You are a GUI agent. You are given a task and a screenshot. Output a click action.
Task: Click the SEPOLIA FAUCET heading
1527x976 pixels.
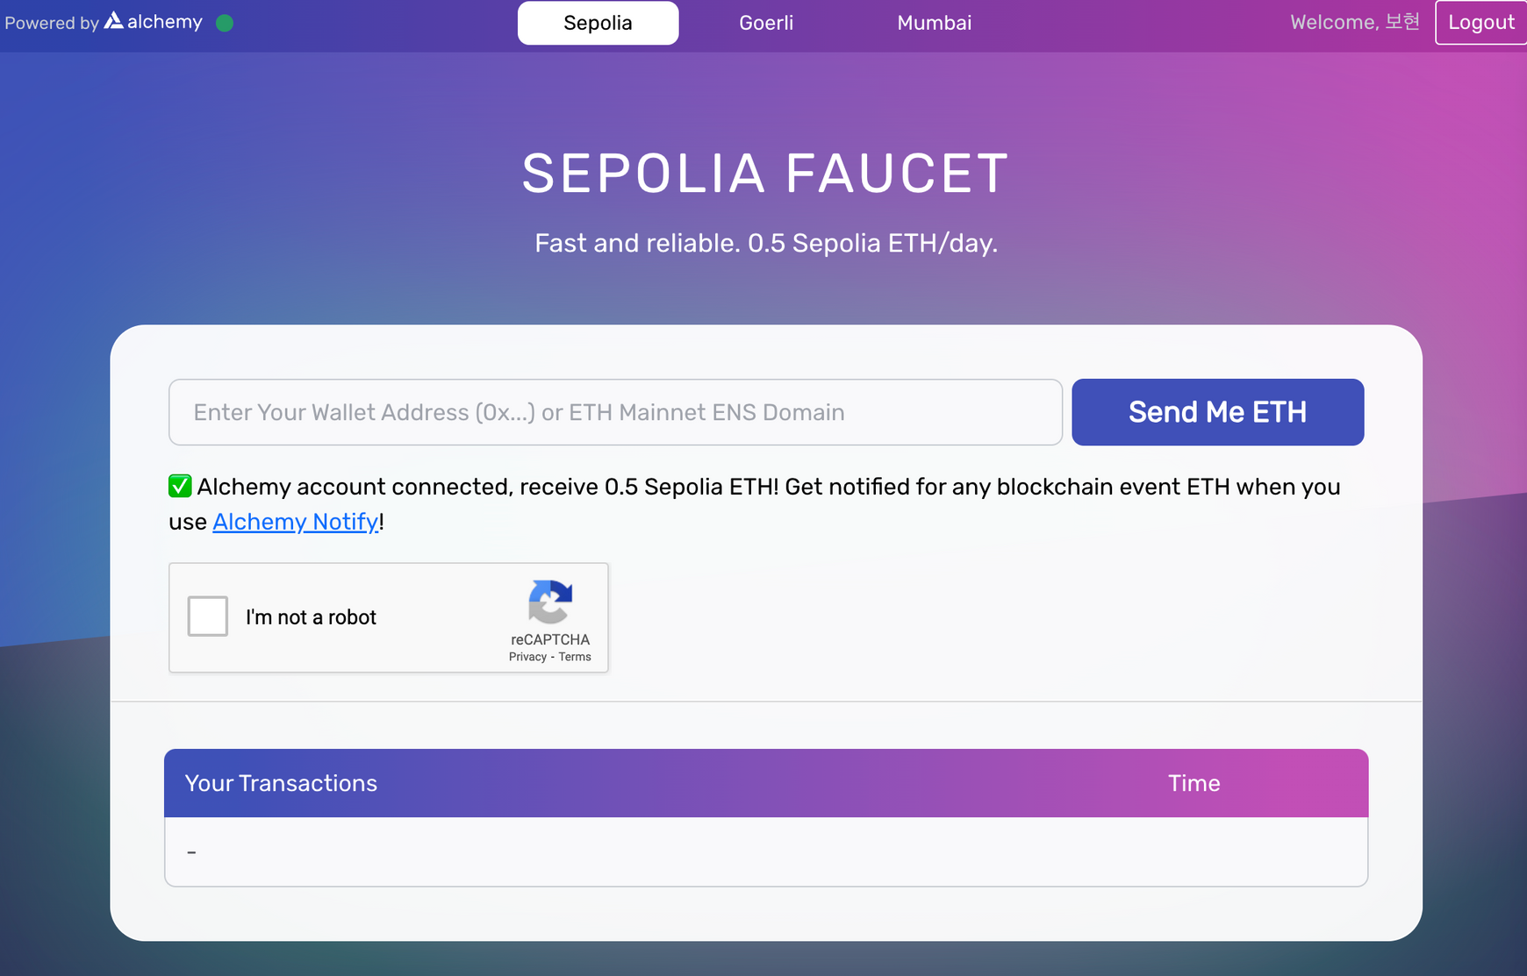[x=765, y=173]
